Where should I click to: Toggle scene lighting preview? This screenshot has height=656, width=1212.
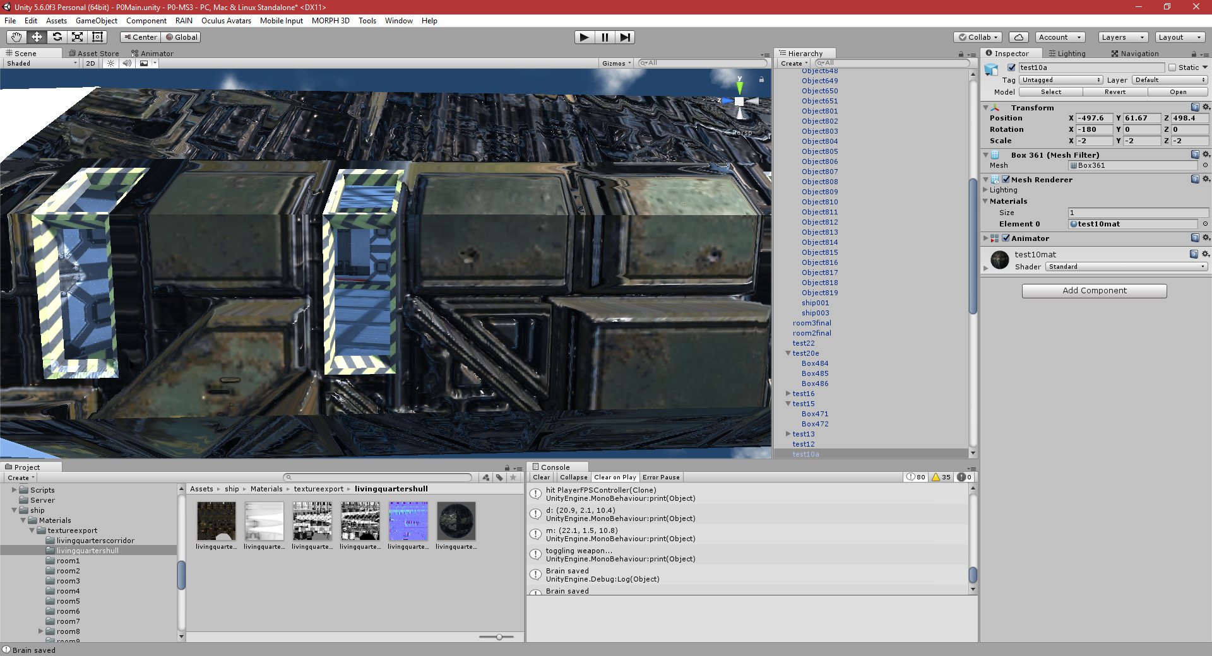click(x=110, y=63)
